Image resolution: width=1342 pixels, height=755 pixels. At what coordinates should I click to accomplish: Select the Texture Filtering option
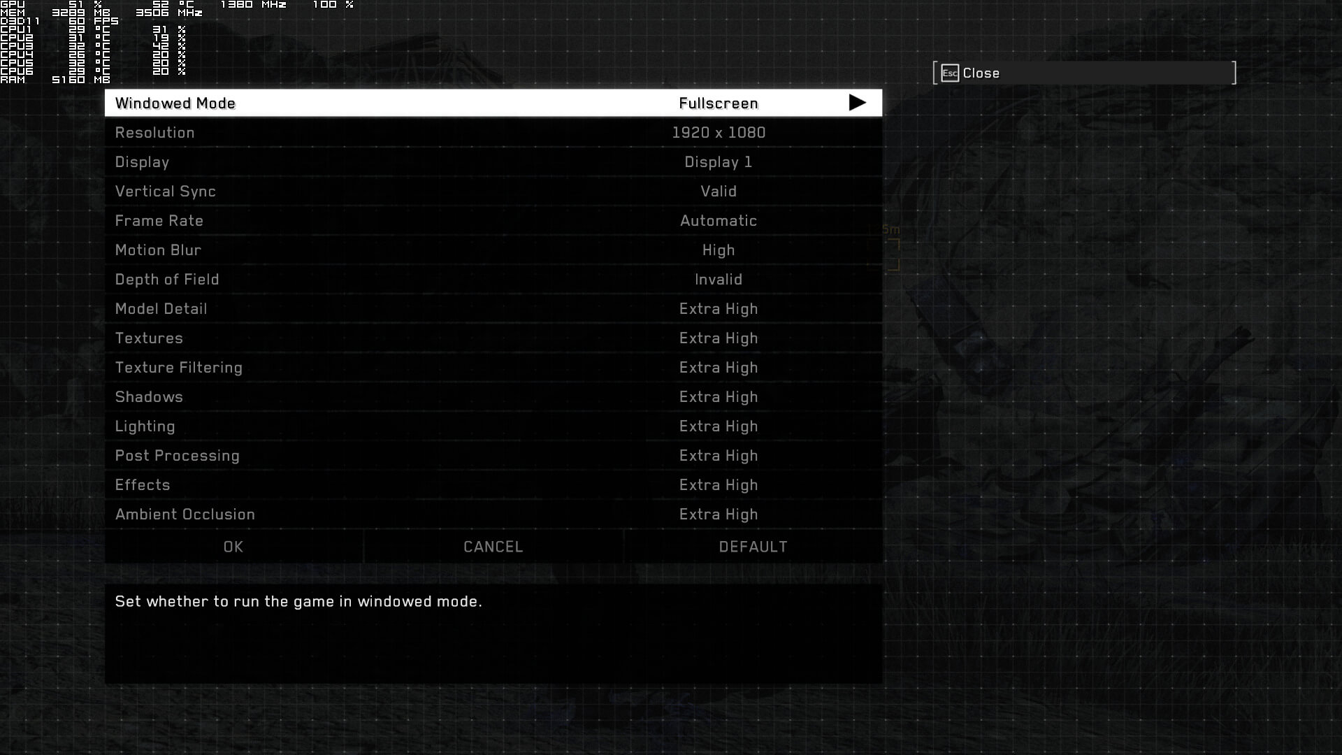pos(493,368)
